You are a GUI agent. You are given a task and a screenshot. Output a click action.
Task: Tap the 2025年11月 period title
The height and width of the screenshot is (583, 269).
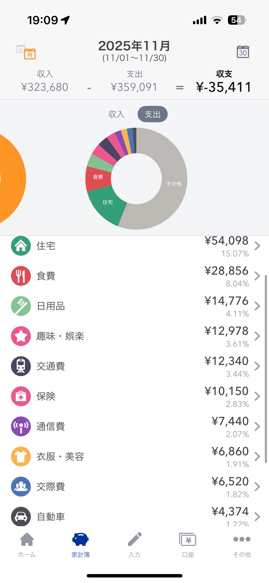[134, 46]
